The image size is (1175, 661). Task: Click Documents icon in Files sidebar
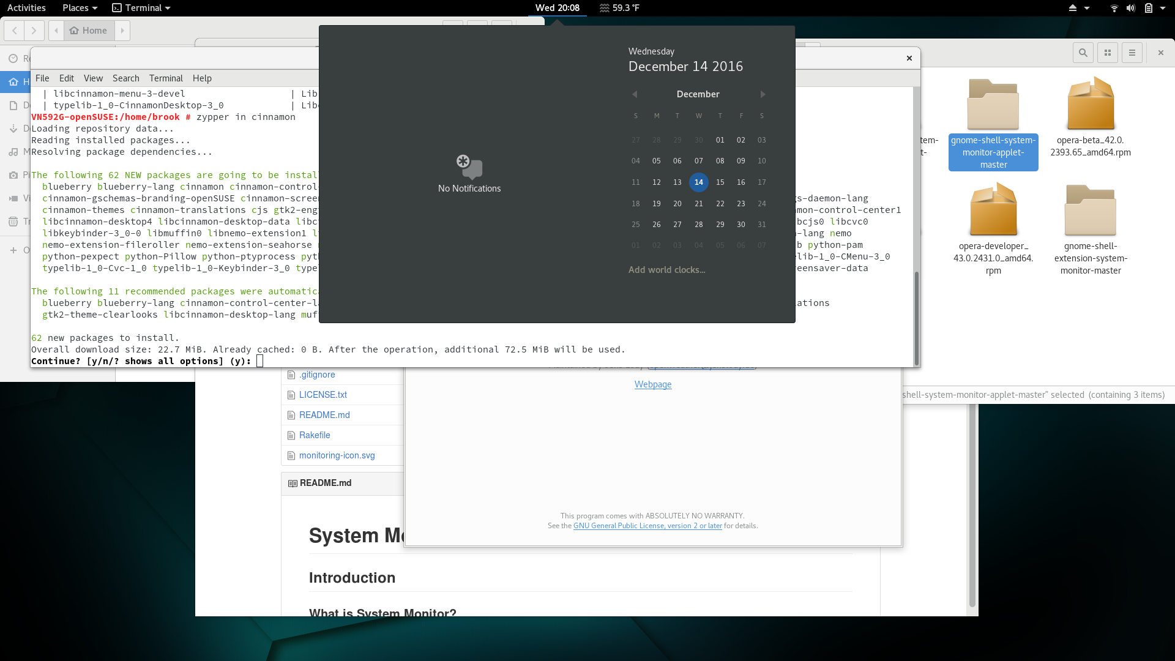13,105
